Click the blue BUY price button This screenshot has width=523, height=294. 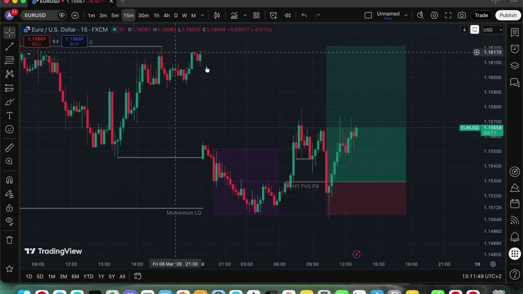point(74,41)
